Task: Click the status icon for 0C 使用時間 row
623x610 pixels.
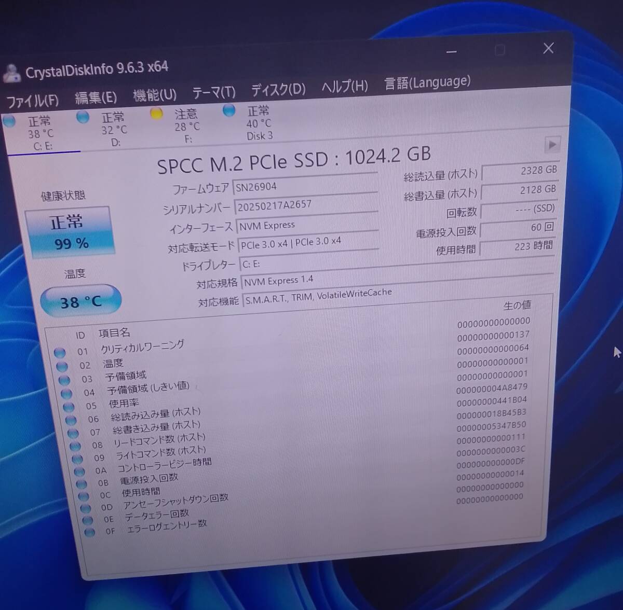Action: (84, 496)
